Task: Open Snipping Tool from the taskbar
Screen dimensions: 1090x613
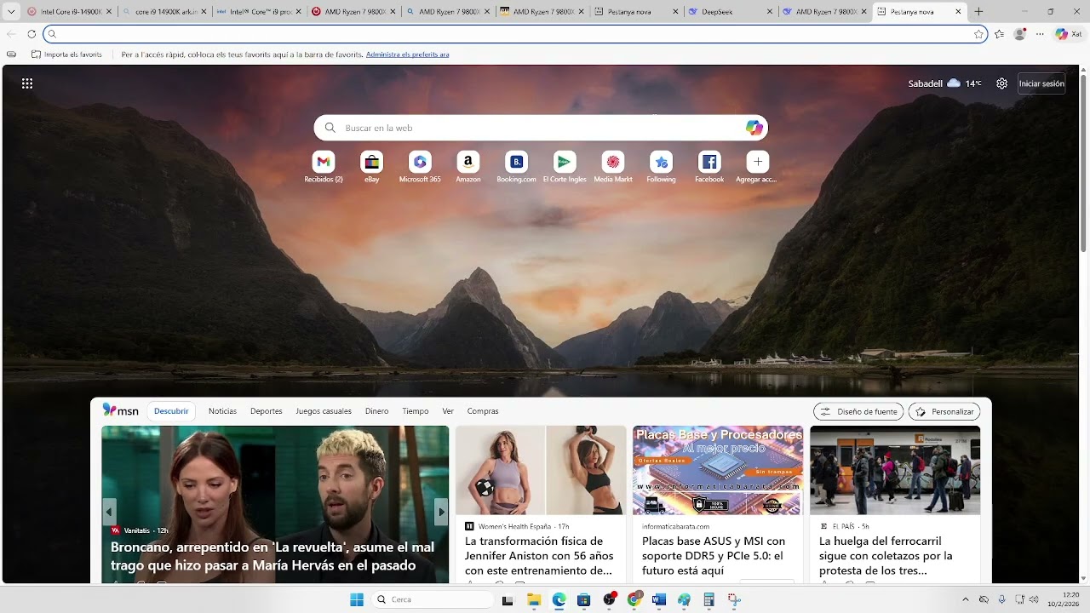Action: 734,599
